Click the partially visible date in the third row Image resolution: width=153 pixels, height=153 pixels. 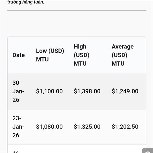[16, 151]
